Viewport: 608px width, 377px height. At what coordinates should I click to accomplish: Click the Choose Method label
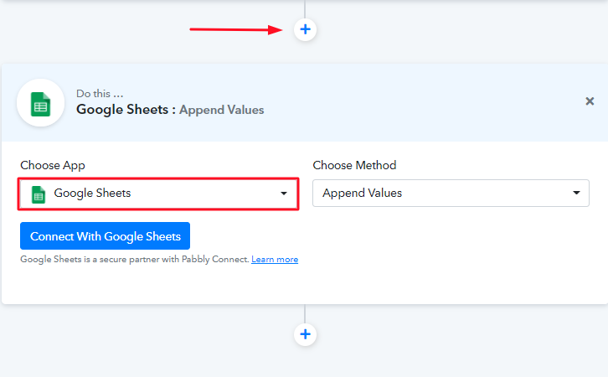354,165
